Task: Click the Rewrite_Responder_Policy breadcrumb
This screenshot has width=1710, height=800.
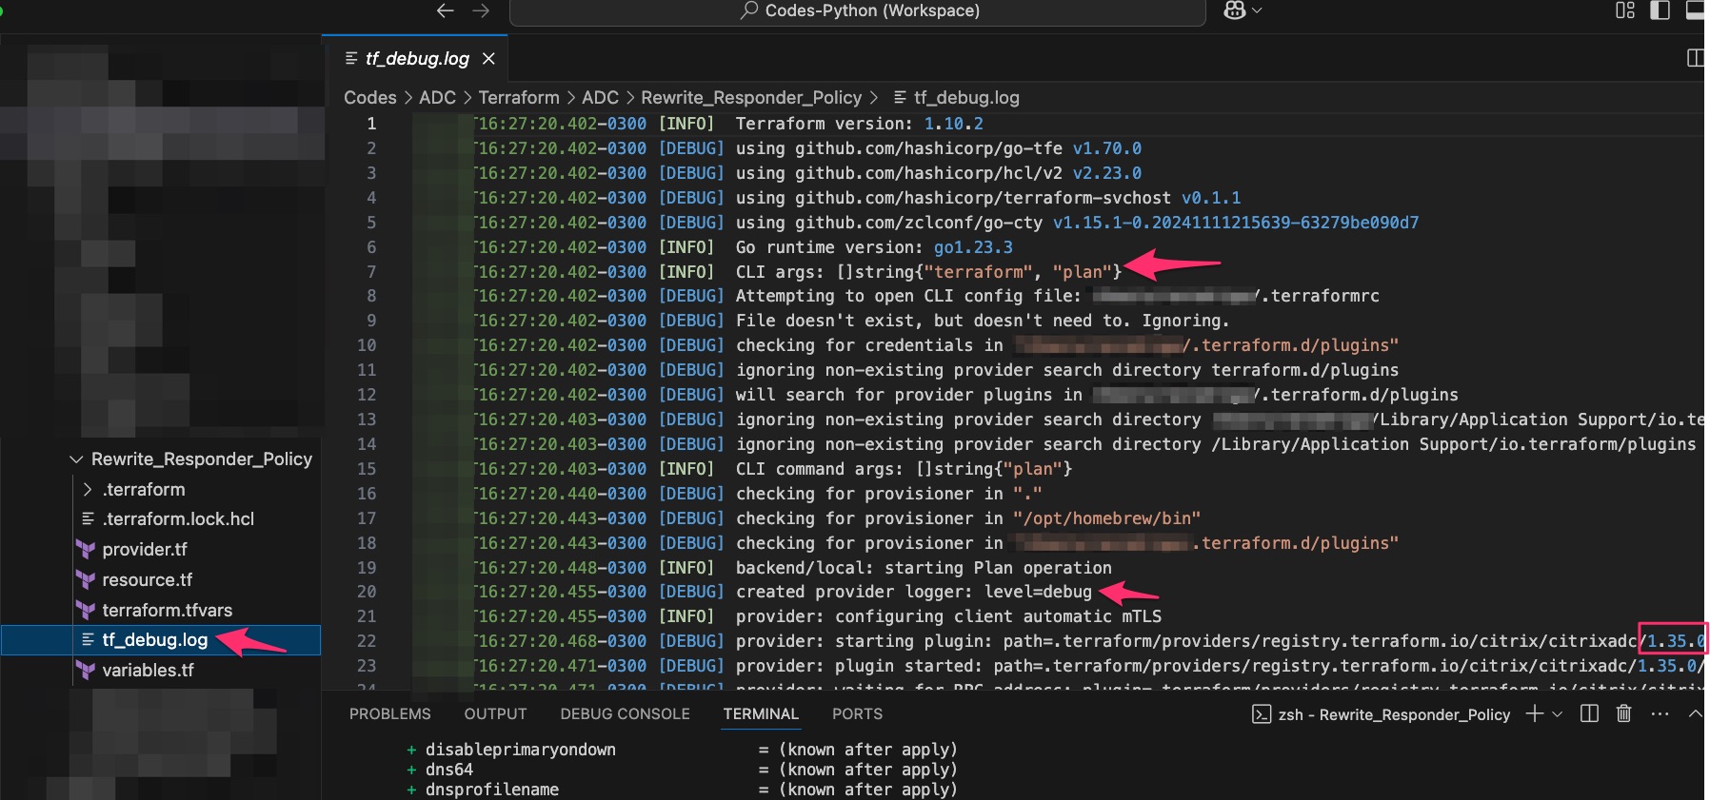Action: tap(751, 98)
